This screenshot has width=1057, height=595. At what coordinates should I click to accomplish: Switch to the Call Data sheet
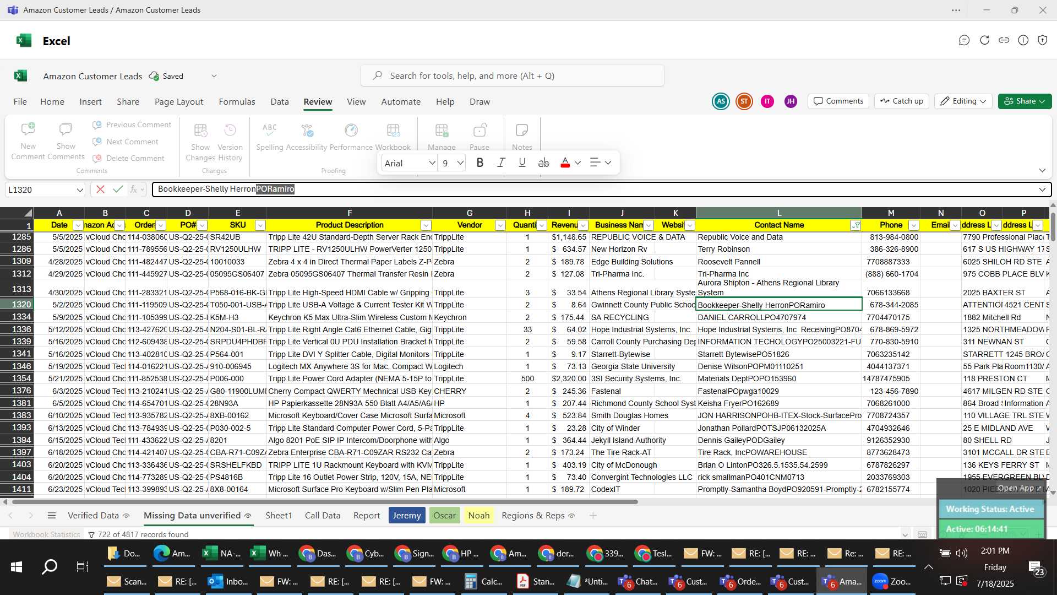coord(323,516)
